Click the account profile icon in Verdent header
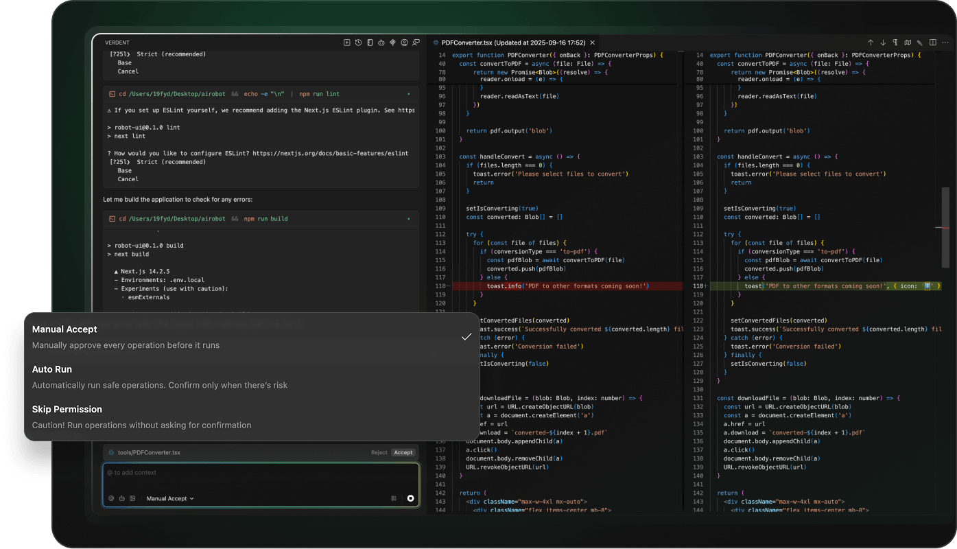 pyautogui.click(x=404, y=43)
